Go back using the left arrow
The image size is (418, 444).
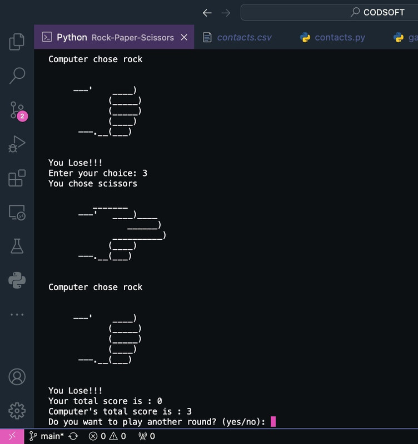207,13
